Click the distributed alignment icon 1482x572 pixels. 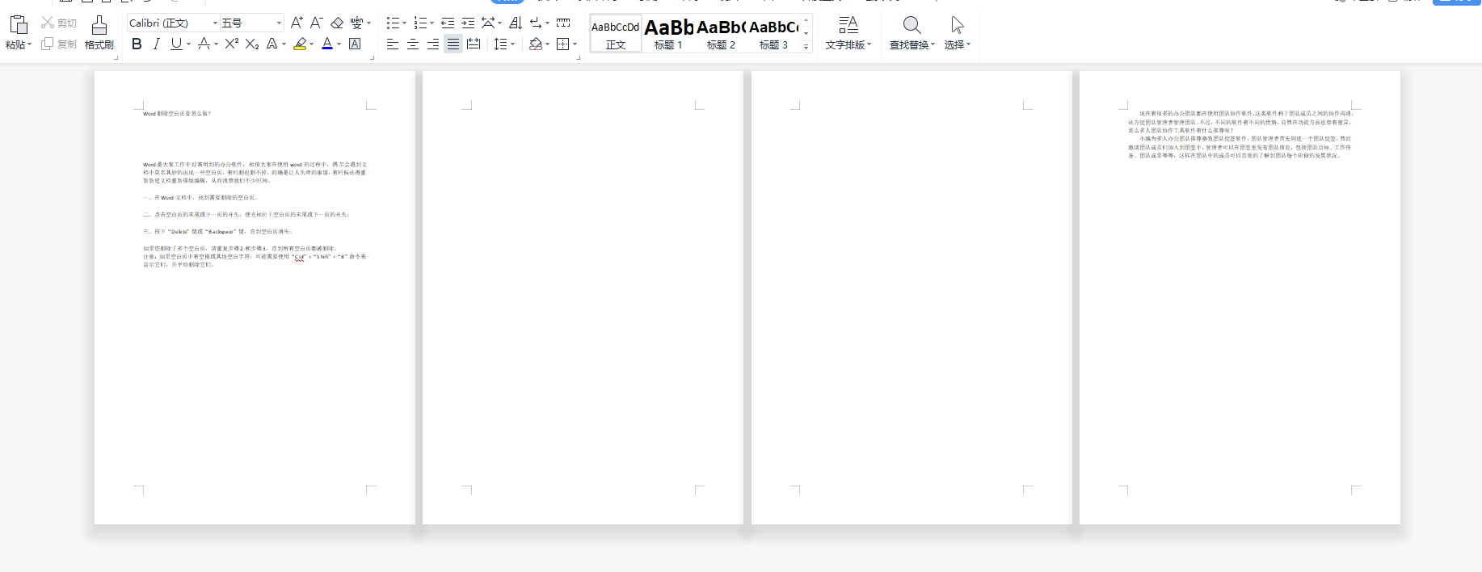point(474,44)
